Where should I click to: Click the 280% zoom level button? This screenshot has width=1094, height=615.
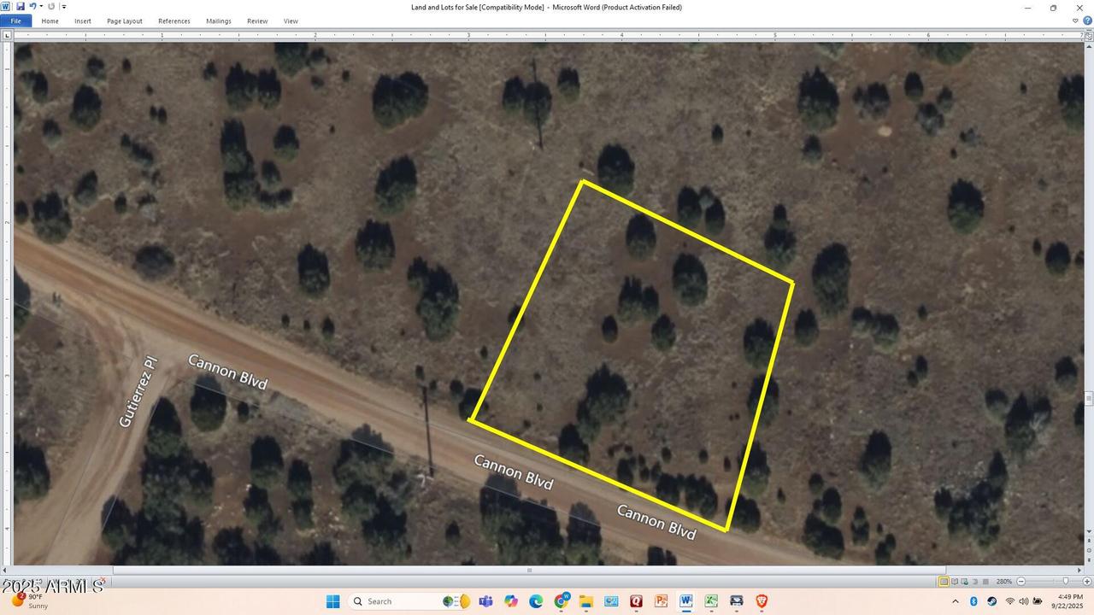click(1003, 582)
